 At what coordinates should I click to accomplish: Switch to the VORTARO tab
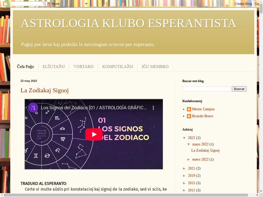coord(83,67)
